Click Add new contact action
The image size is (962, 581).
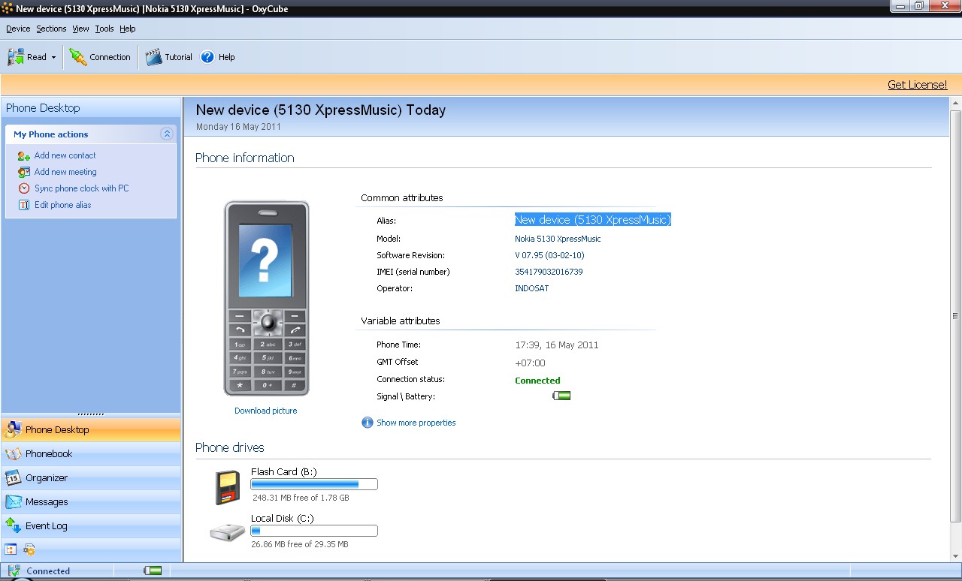tap(65, 155)
